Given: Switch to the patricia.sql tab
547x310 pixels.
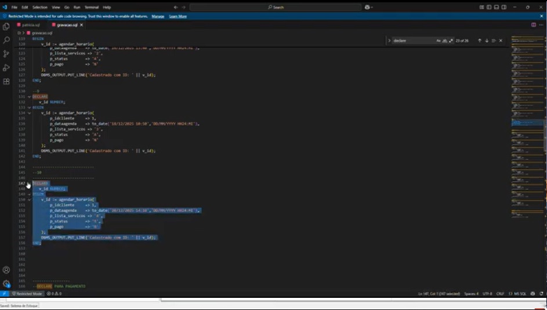Looking at the screenshot, I should 31,25.
